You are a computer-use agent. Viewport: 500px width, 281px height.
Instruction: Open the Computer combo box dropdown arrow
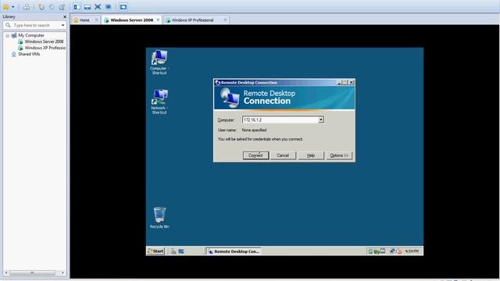tap(321, 119)
